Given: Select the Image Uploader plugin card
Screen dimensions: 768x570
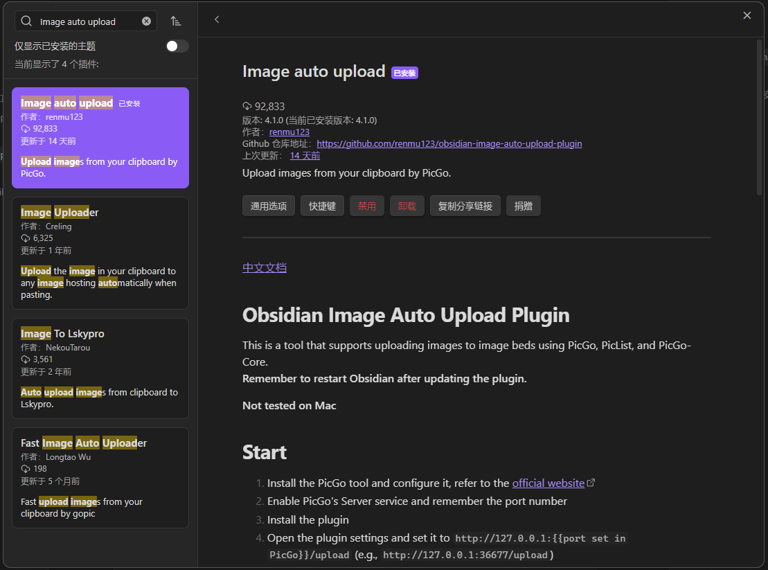Looking at the screenshot, I should (x=100, y=253).
